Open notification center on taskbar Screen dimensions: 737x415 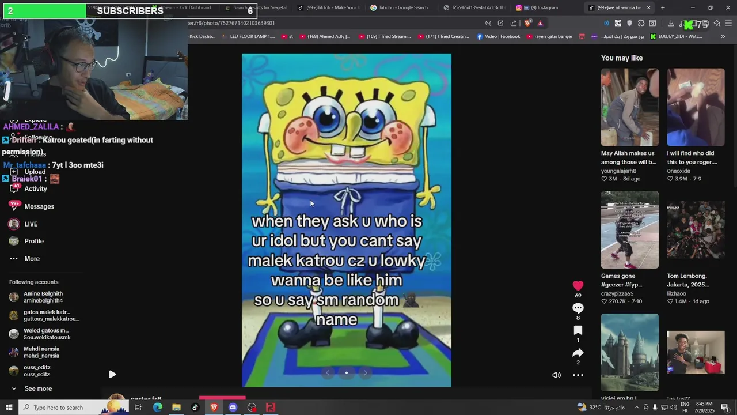[725, 408]
